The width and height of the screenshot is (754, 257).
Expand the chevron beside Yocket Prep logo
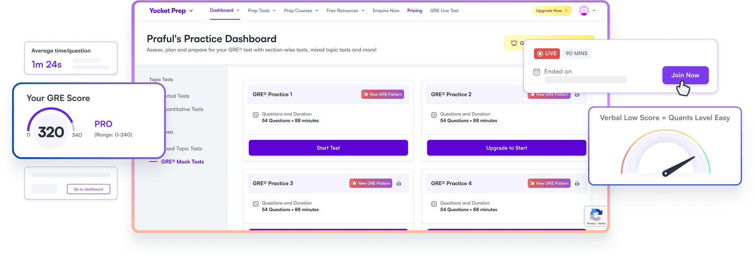[191, 11]
